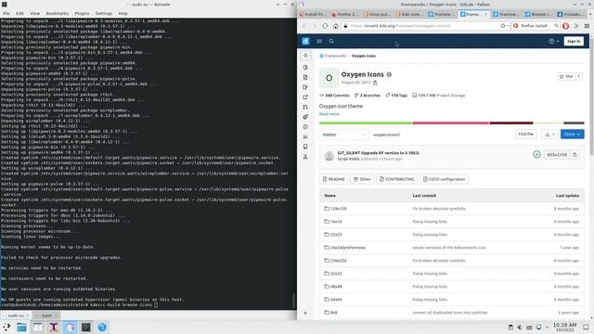This screenshot has width=594, height=334.
Task: Open the 174 Tags link
Action: tap(396, 96)
